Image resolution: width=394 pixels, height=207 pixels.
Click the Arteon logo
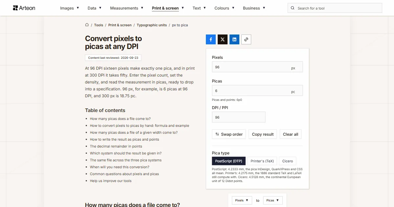click(x=24, y=8)
